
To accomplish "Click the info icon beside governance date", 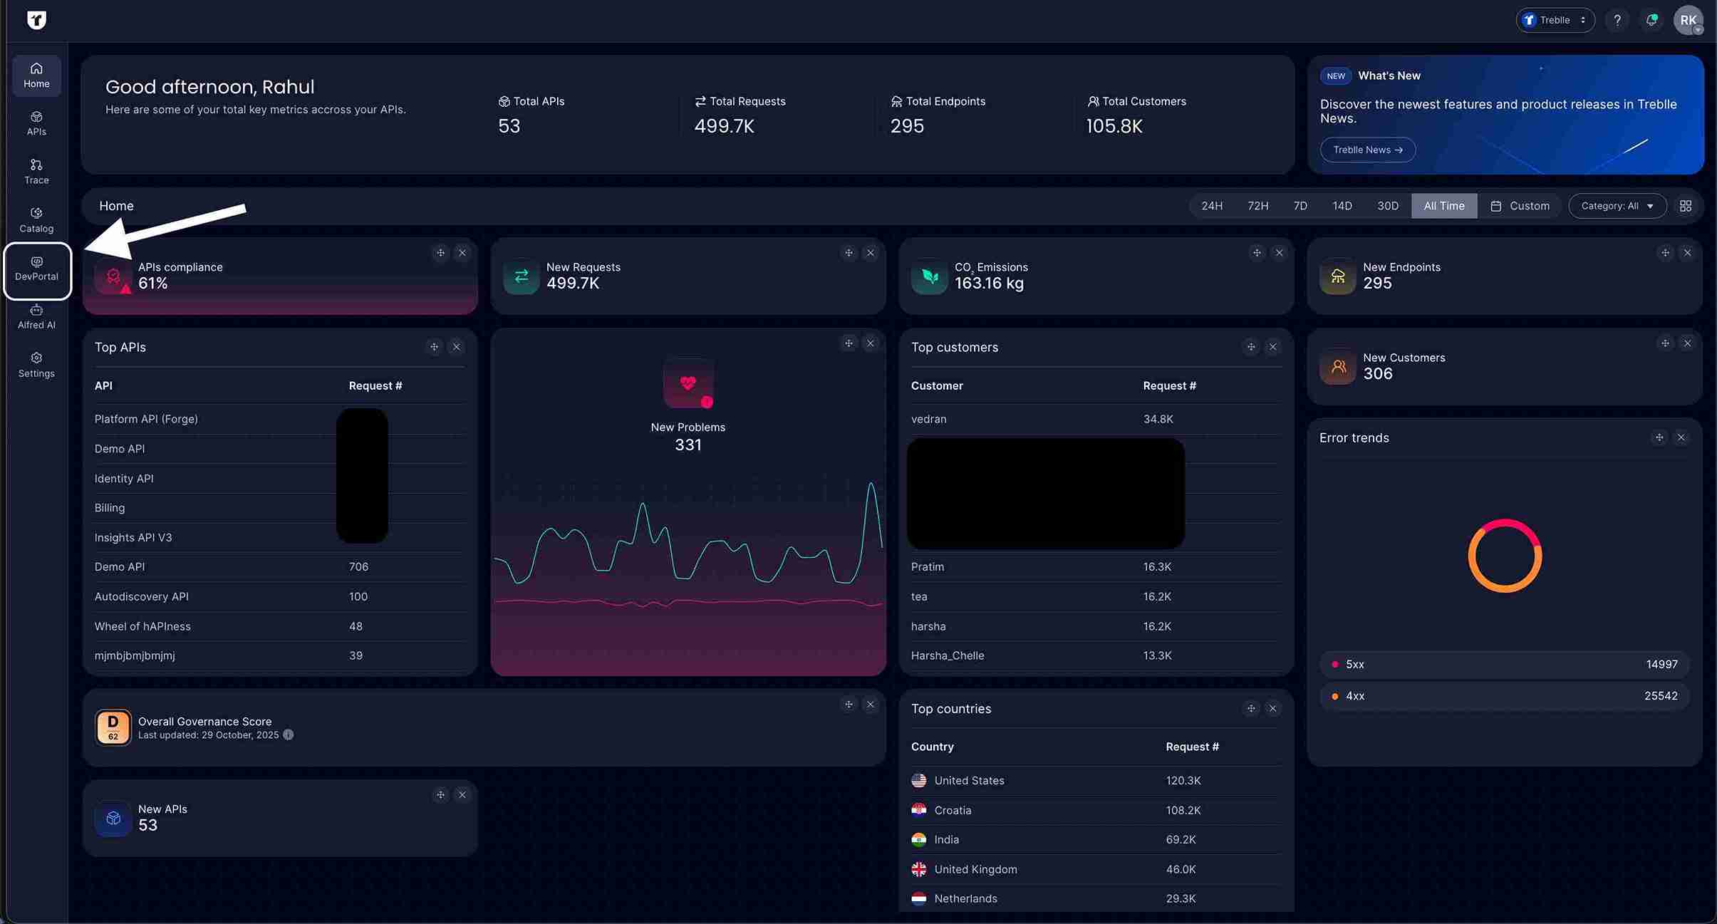I will (289, 734).
